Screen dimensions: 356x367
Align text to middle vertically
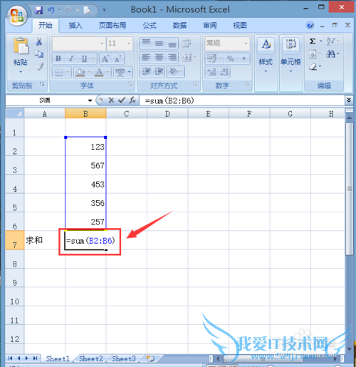tap(159, 43)
